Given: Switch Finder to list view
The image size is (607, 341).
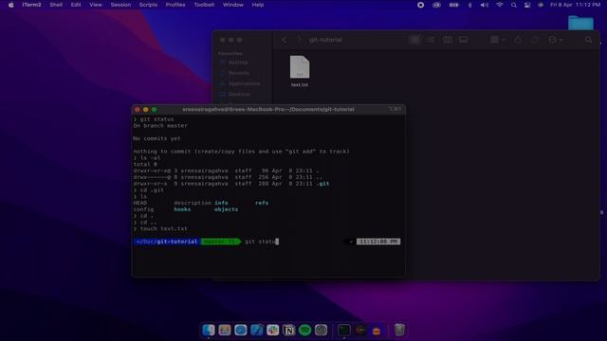Looking at the screenshot, I should pyautogui.click(x=431, y=40).
